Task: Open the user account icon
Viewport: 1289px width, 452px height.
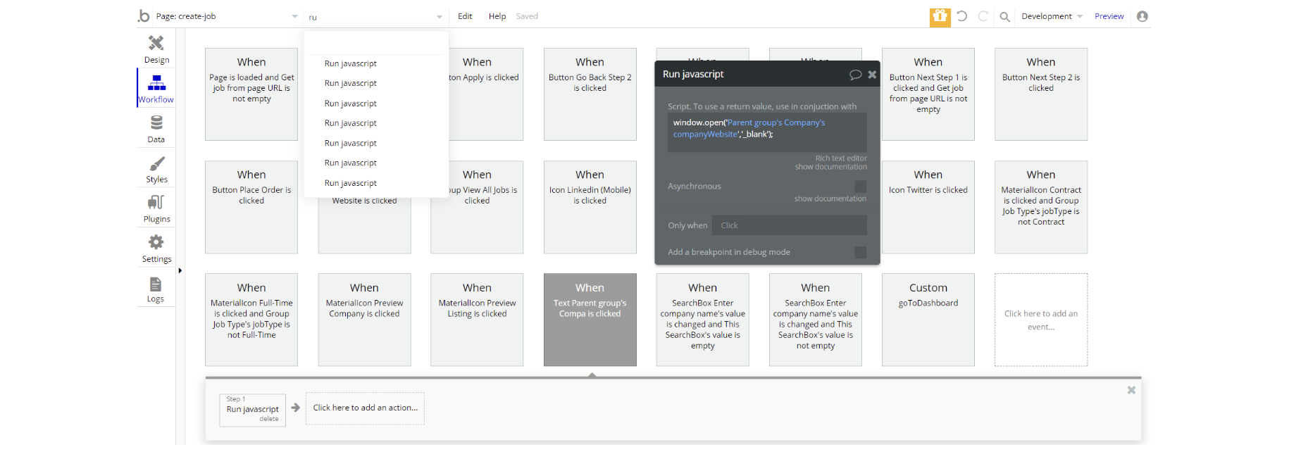Action: [x=1142, y=16]
